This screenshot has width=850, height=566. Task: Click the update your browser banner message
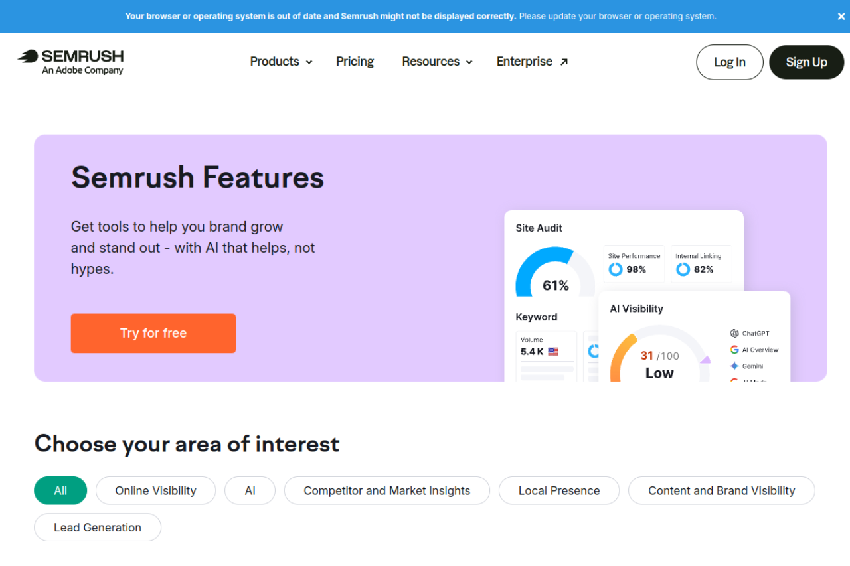618,16
